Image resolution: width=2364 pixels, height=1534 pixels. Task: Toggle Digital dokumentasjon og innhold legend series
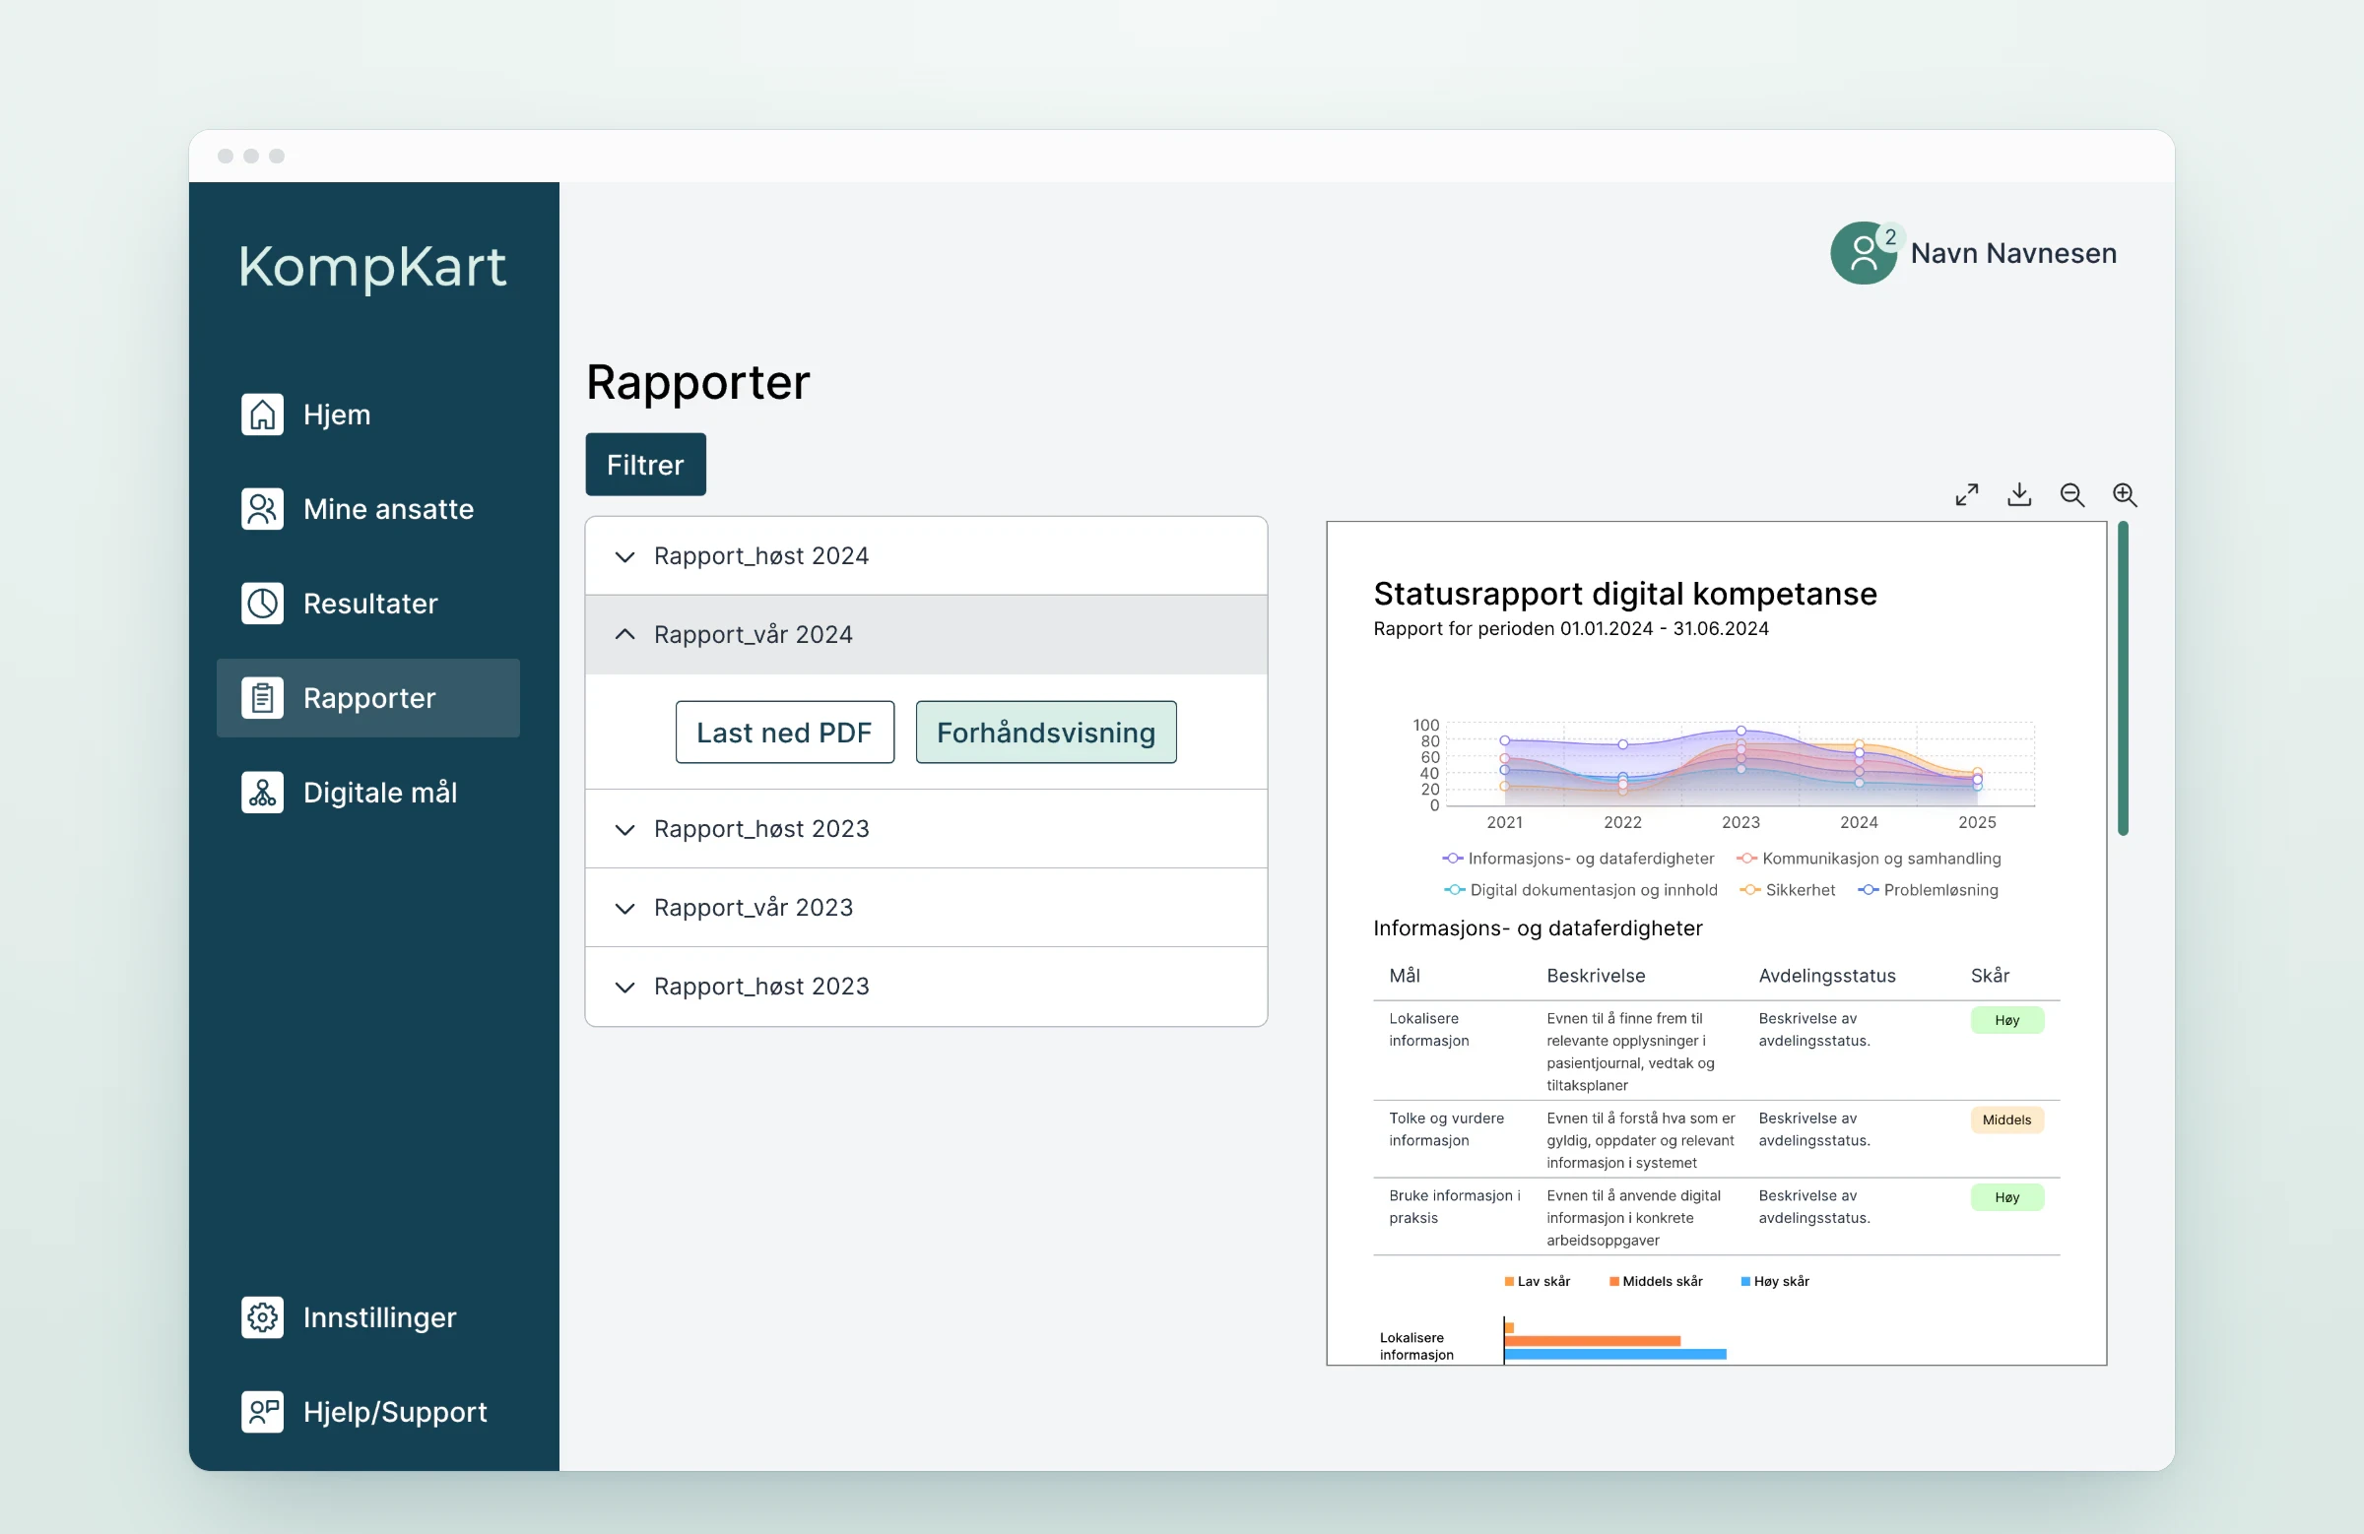[x=1580, y=890]
